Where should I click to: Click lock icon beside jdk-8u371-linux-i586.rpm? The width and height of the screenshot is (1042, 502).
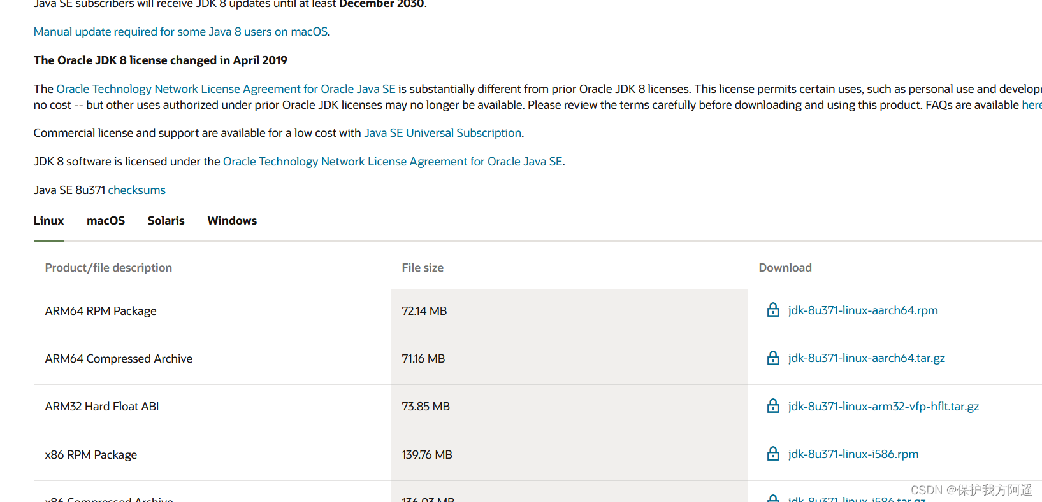coord(772,454)
